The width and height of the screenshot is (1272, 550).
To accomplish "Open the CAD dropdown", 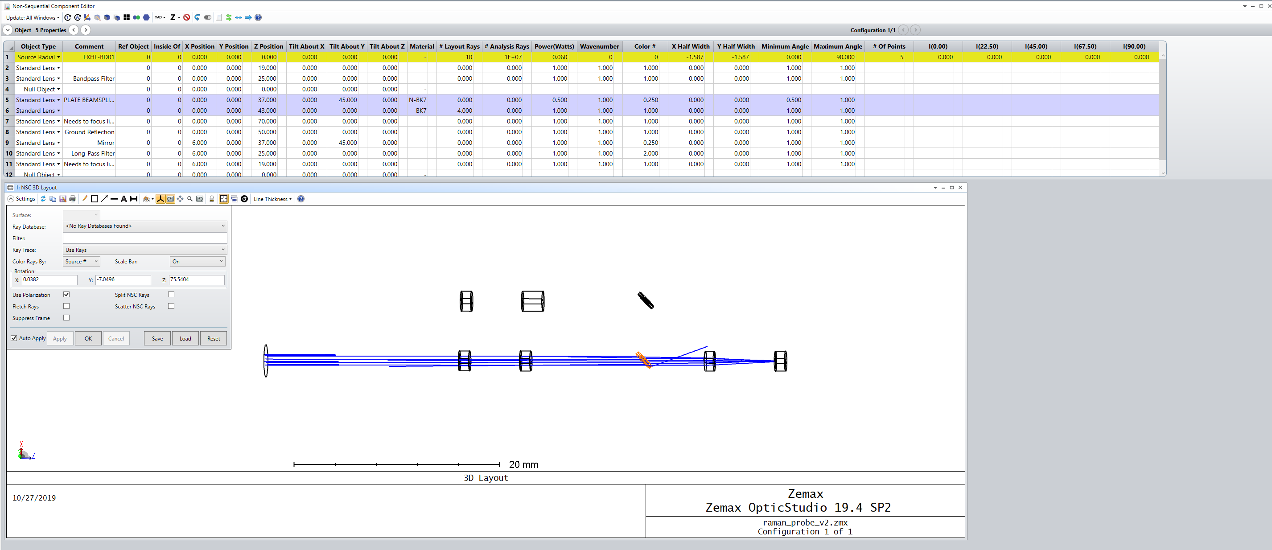I will (160, 17).
